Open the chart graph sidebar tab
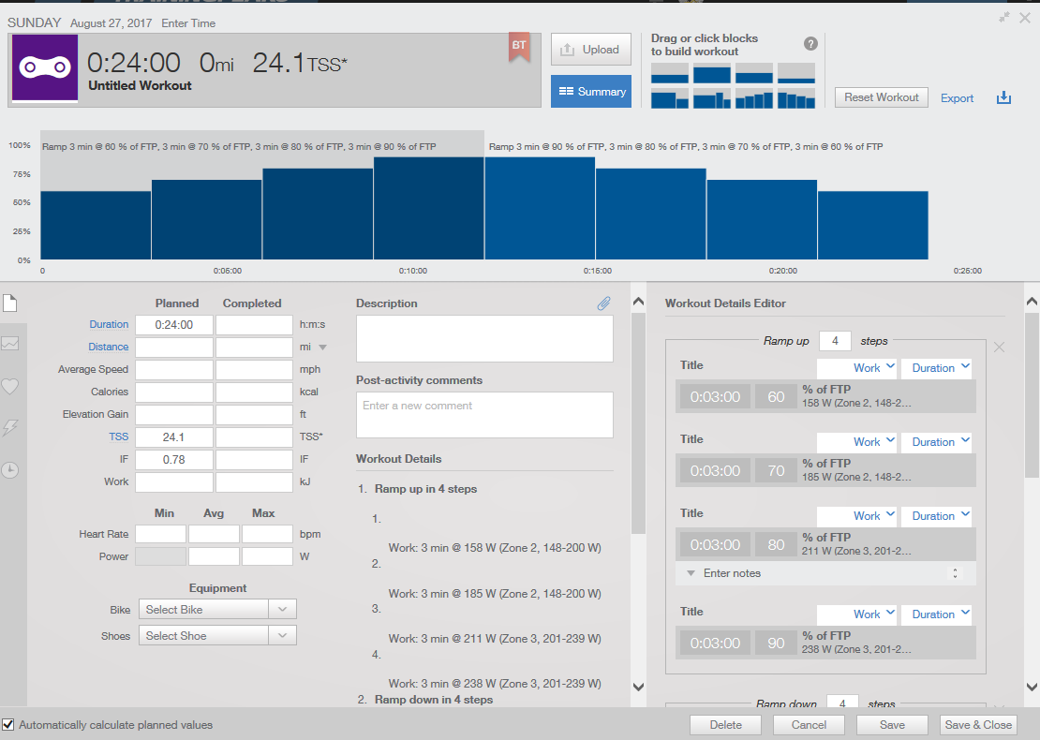This screenshot has width=1040, height=740. (9, 344)
